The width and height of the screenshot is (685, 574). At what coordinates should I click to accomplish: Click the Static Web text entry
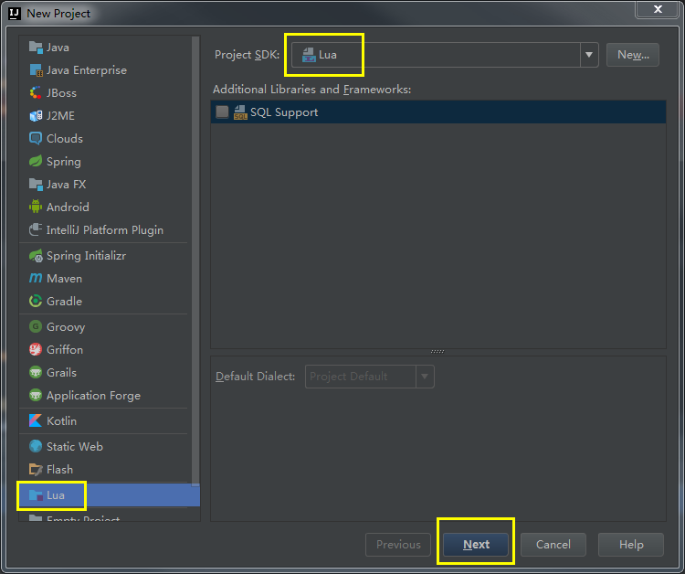coord(75,446)
